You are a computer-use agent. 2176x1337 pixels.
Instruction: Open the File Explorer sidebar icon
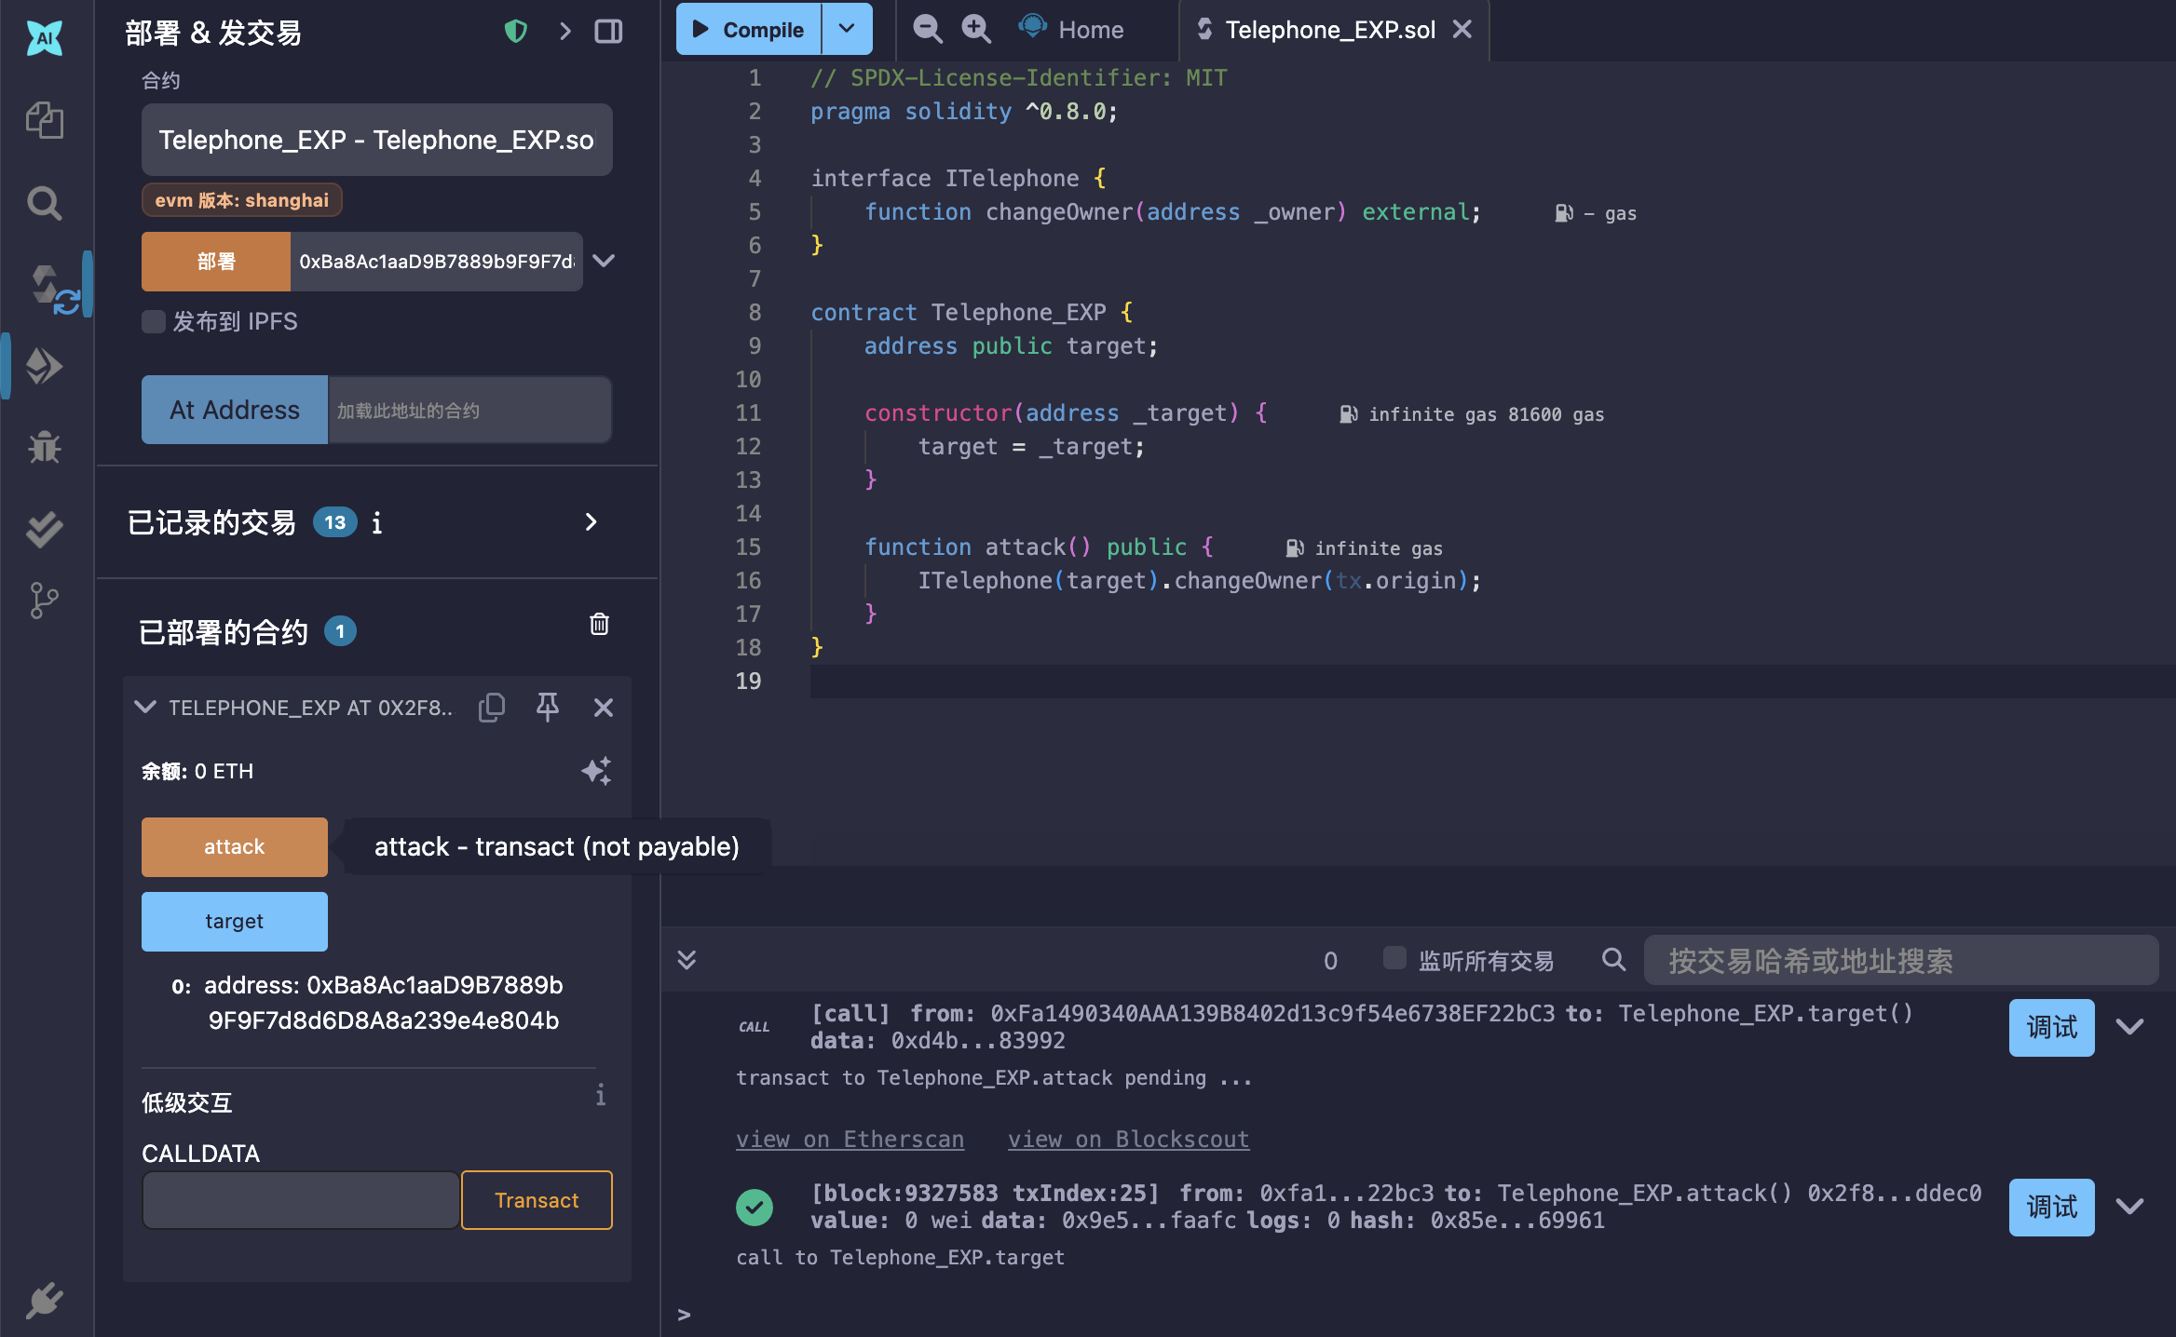click(x=44, y=120)
